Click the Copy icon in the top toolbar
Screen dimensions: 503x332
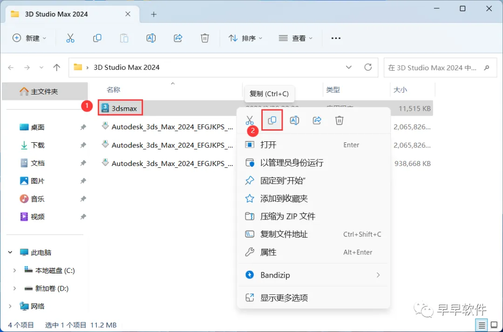point(97,38)
